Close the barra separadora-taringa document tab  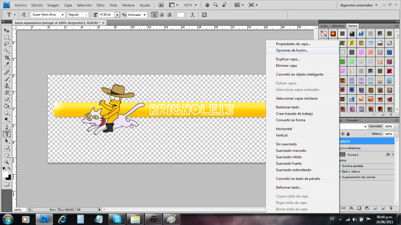(x=103, y=23)
